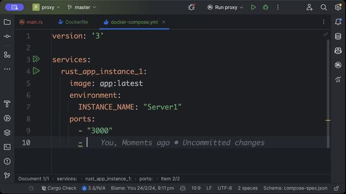Click the background tasks spinner icon

31,188
